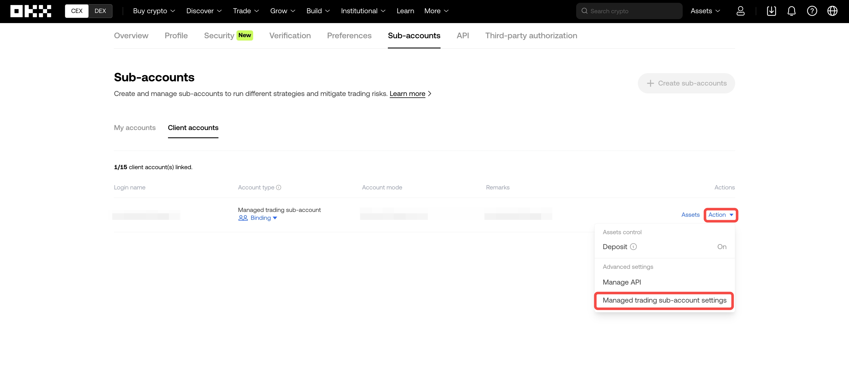Open the Verification tab
Image resolution: width=849 pixels, height=389 pixels.
click(290, 35)
